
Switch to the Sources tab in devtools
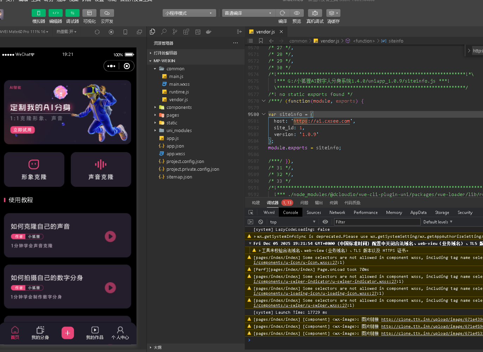click(x=314, y=213)
